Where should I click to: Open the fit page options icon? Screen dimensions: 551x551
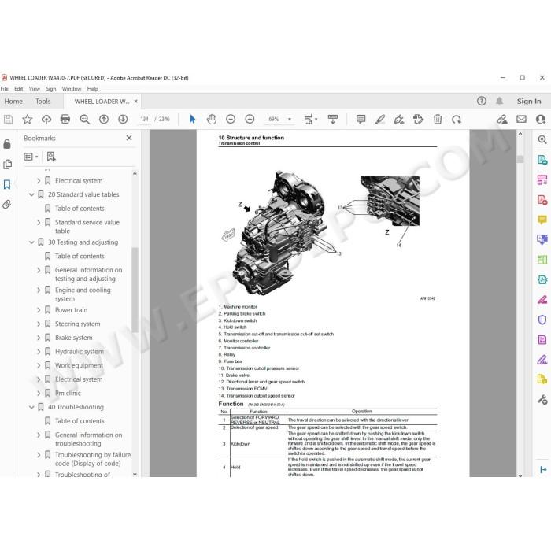click(x=310, y=120)
